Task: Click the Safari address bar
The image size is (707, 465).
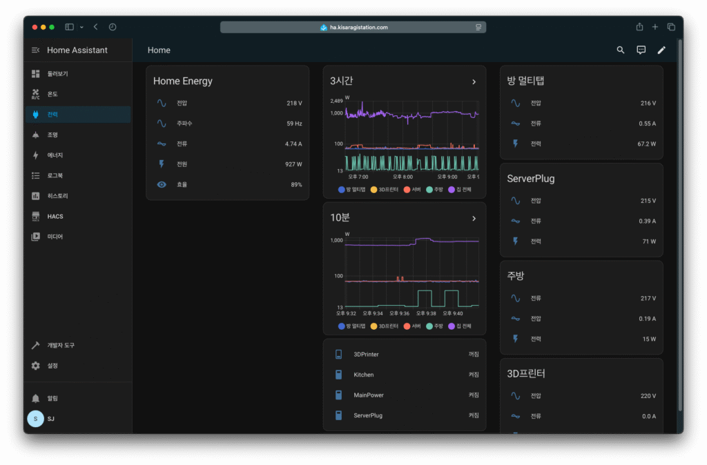Action: pyautogui.click(x=353, y=27)
